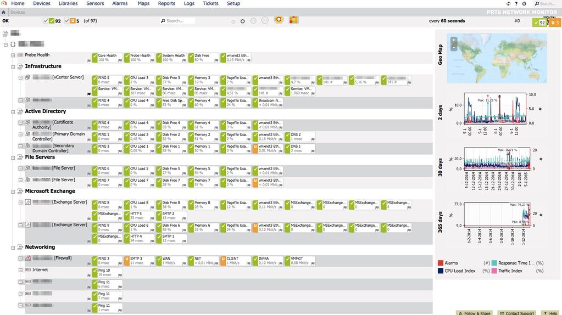Collapse the vCenter Server device row
Viewport: 562px width, 315px height.
click(20, 78)
